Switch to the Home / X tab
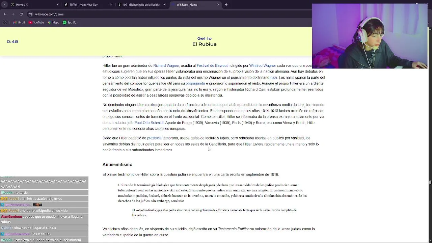 point(34,4)
